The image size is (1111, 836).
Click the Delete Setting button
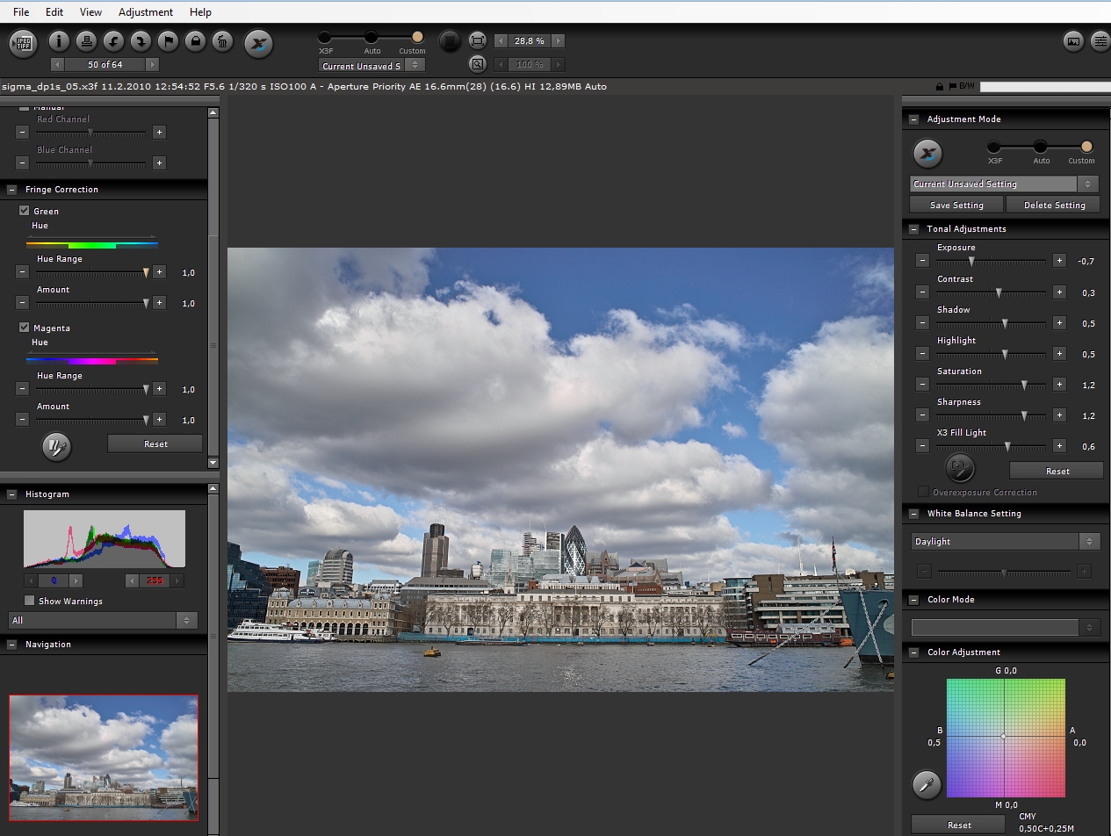(x=1057, y=205)
